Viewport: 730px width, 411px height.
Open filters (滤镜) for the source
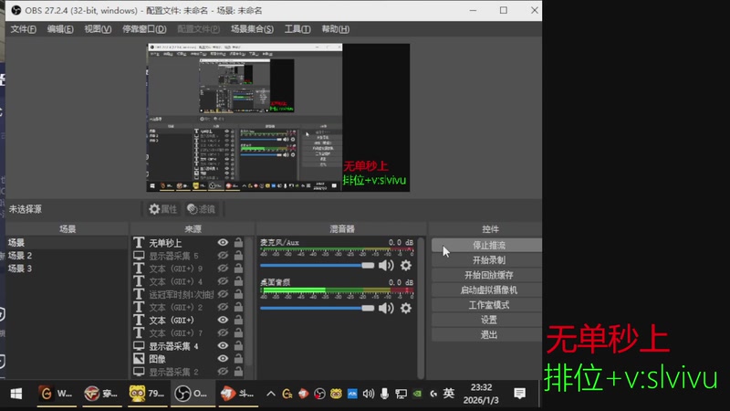pyautogui.click(x=201, y=209)
